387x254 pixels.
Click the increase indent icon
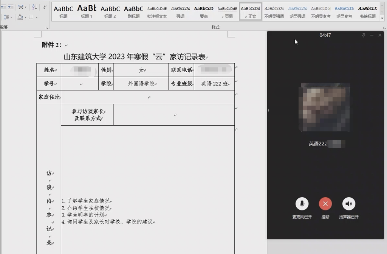(11, 7)
